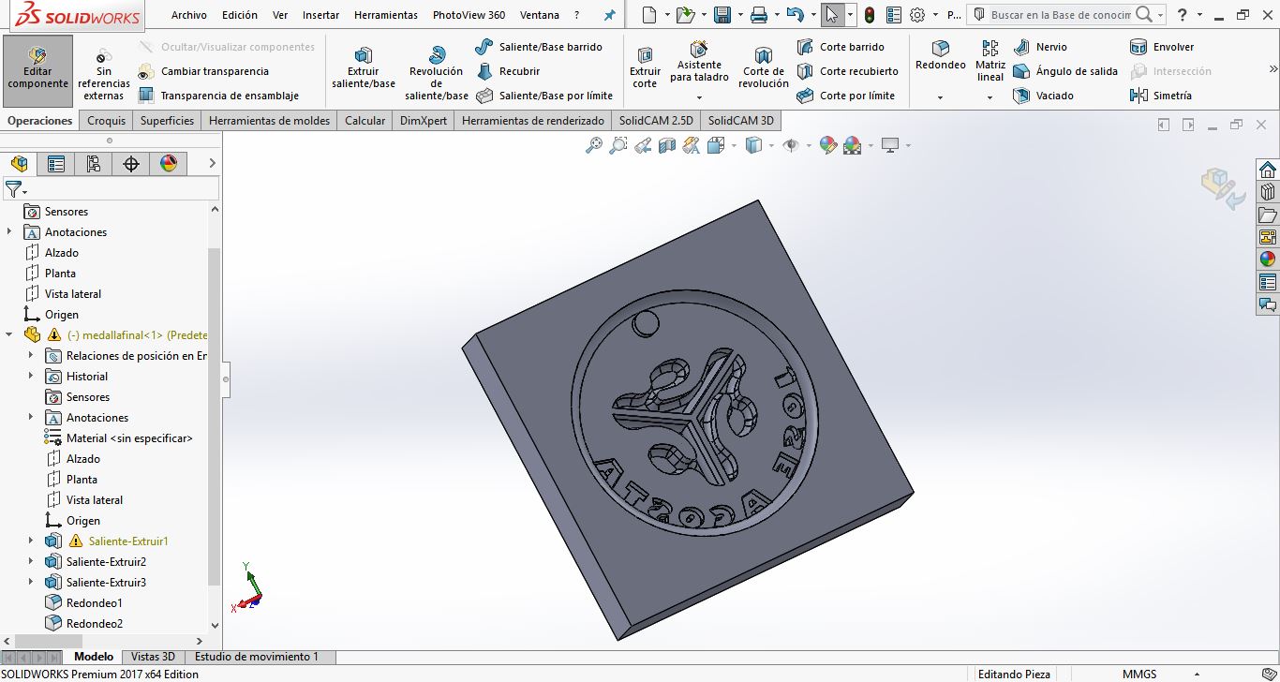This screenshot has height=682, width=1280.
Task: Open the Appearances task pane icon
Action: click(1268, 259)
